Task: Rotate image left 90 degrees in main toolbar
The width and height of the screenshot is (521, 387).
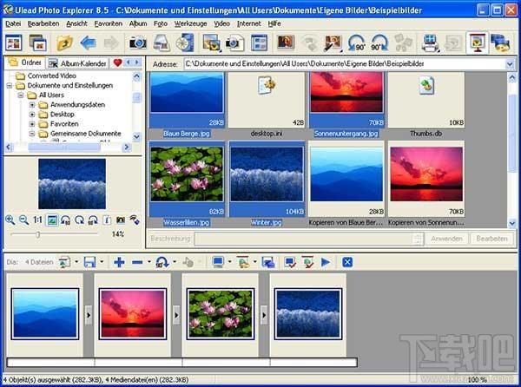Action: (x=356, y=43)
